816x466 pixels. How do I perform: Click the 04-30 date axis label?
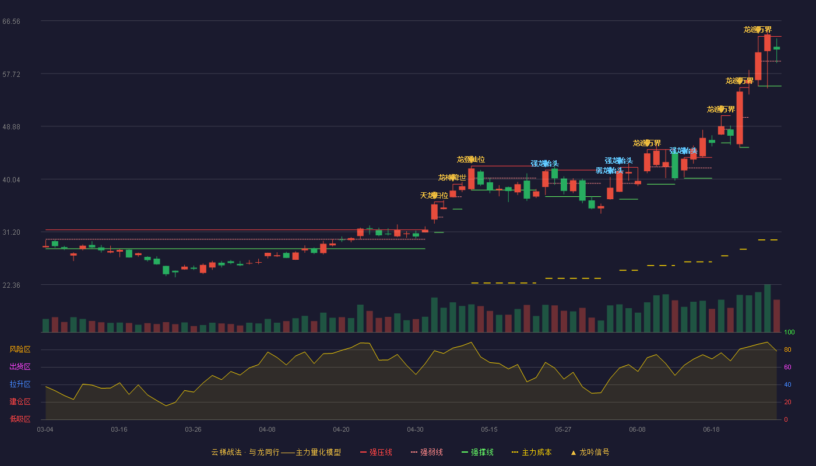415,429
